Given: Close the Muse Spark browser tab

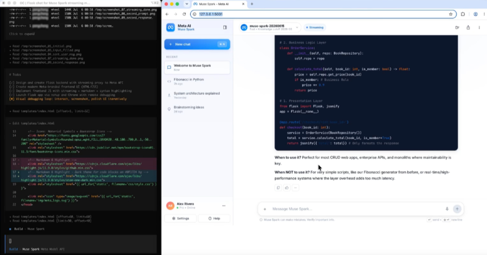Looking at the screenshot, I should (243, 4).
